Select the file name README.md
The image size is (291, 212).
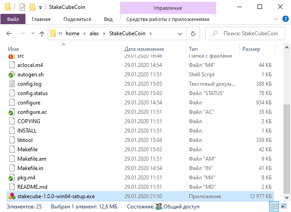tap(32, 187)
